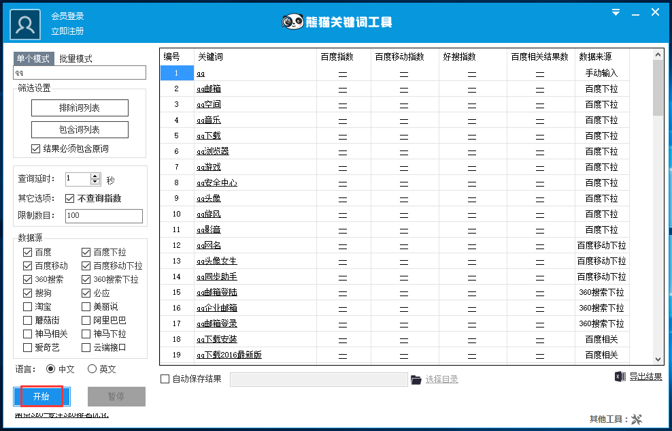Image resolution: width=672 pixels, height=431 pixels.
Task: Toggle 结果必须包含原词 checkbox
Action: tap(35, 149)
